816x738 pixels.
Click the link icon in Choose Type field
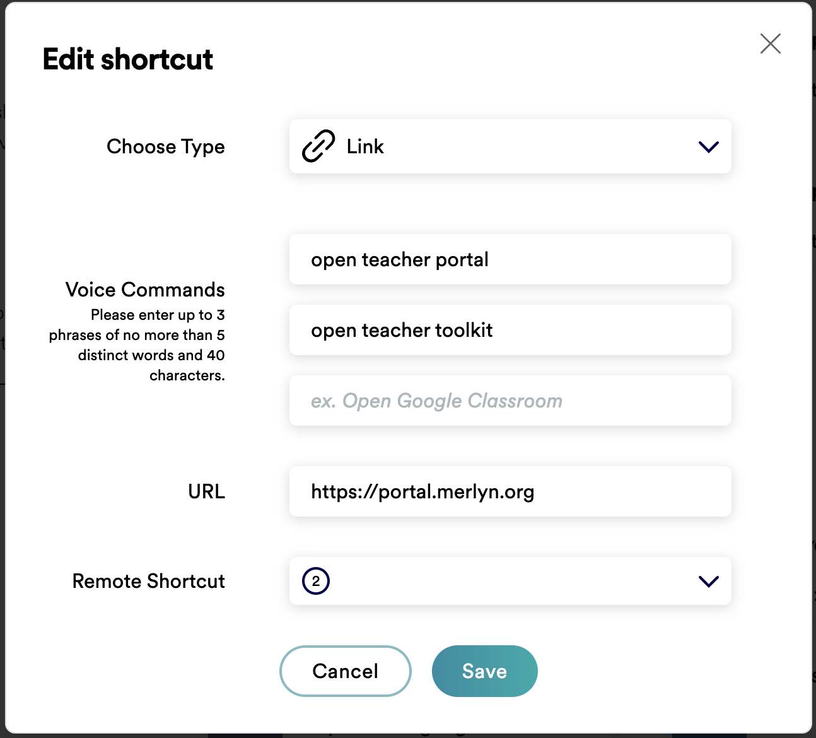318,146
